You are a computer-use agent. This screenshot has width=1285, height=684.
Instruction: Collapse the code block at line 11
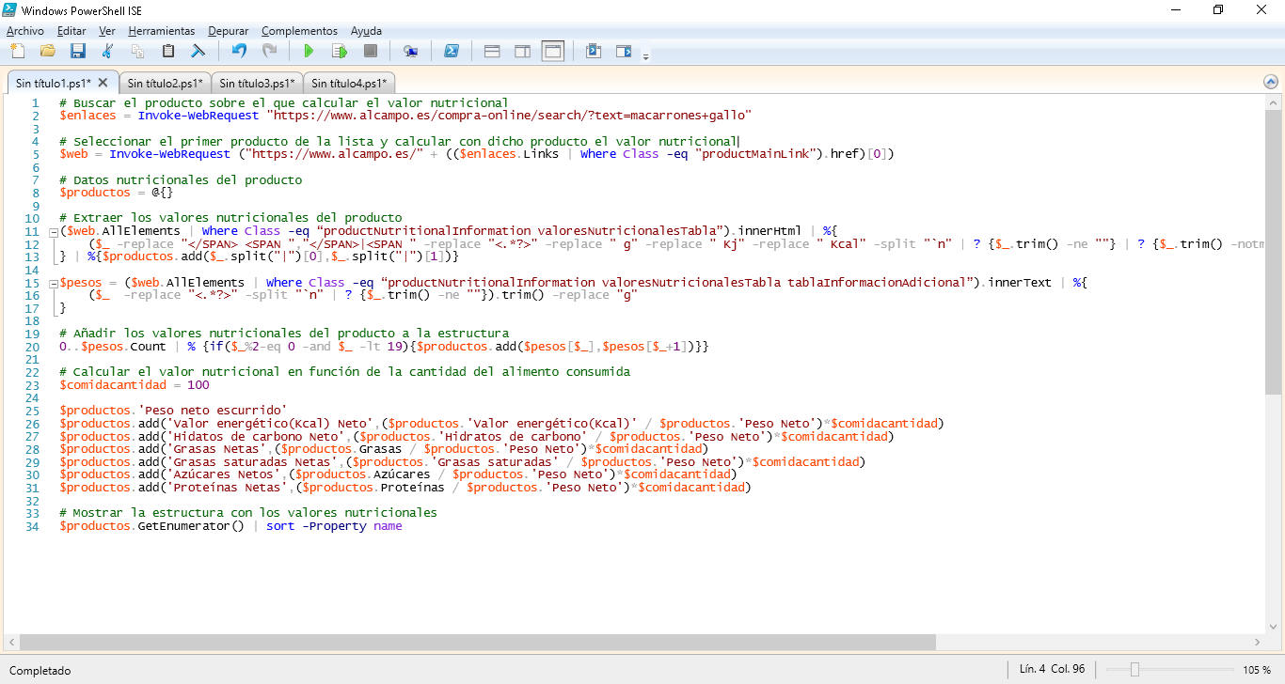(x=53, y=231)
